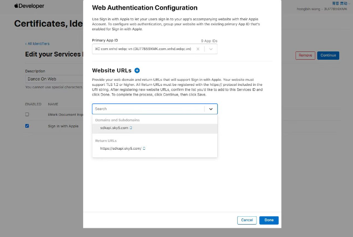
Task: Add a new Website URL with plus icon
Action: pos(137,70)
